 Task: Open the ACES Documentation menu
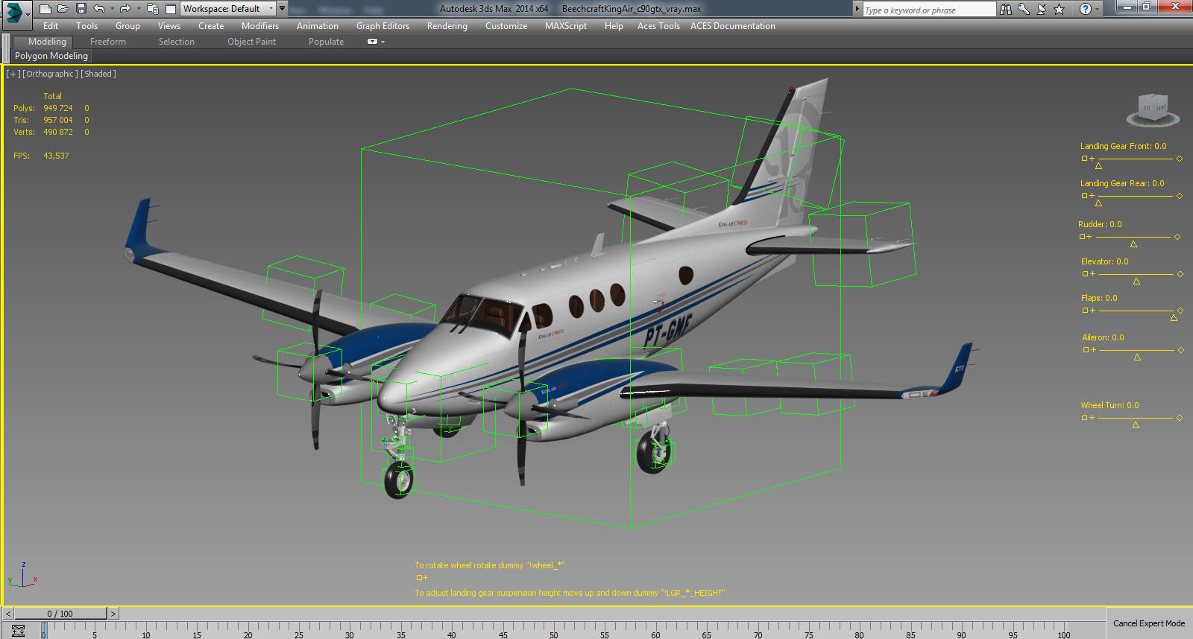pos(733,26)
